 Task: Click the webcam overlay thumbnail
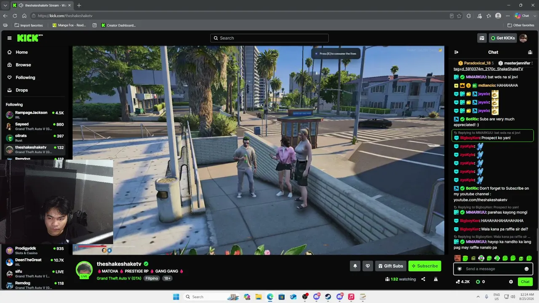point(56,202)
